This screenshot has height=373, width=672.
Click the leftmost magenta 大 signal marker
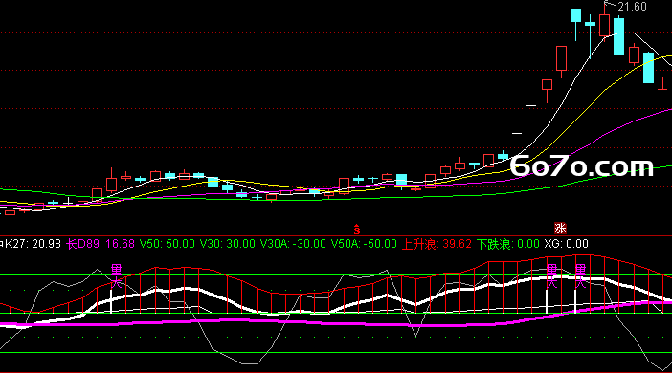pos(116,276)
